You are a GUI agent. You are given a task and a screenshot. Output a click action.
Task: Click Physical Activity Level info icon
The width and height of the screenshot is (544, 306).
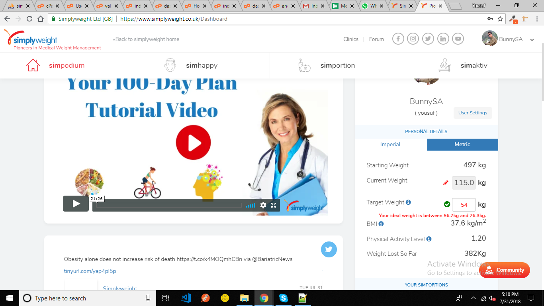coord(429,239)
